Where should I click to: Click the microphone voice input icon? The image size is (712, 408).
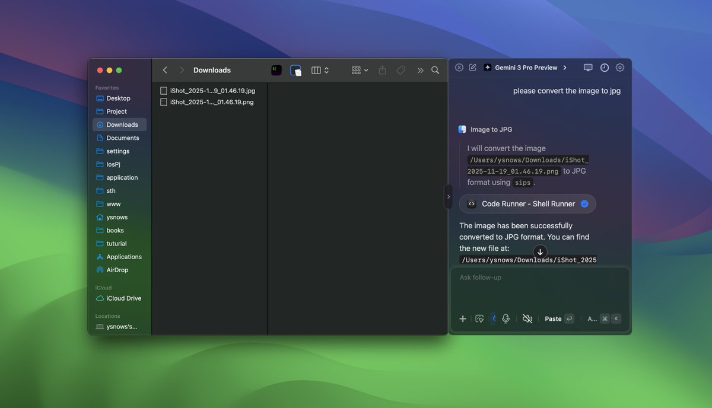[x=506, y=318]
